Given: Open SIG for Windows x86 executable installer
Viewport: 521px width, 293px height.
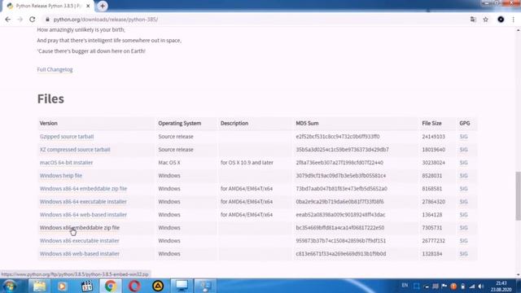Looking at the screenshot, I should click(463, 241).
